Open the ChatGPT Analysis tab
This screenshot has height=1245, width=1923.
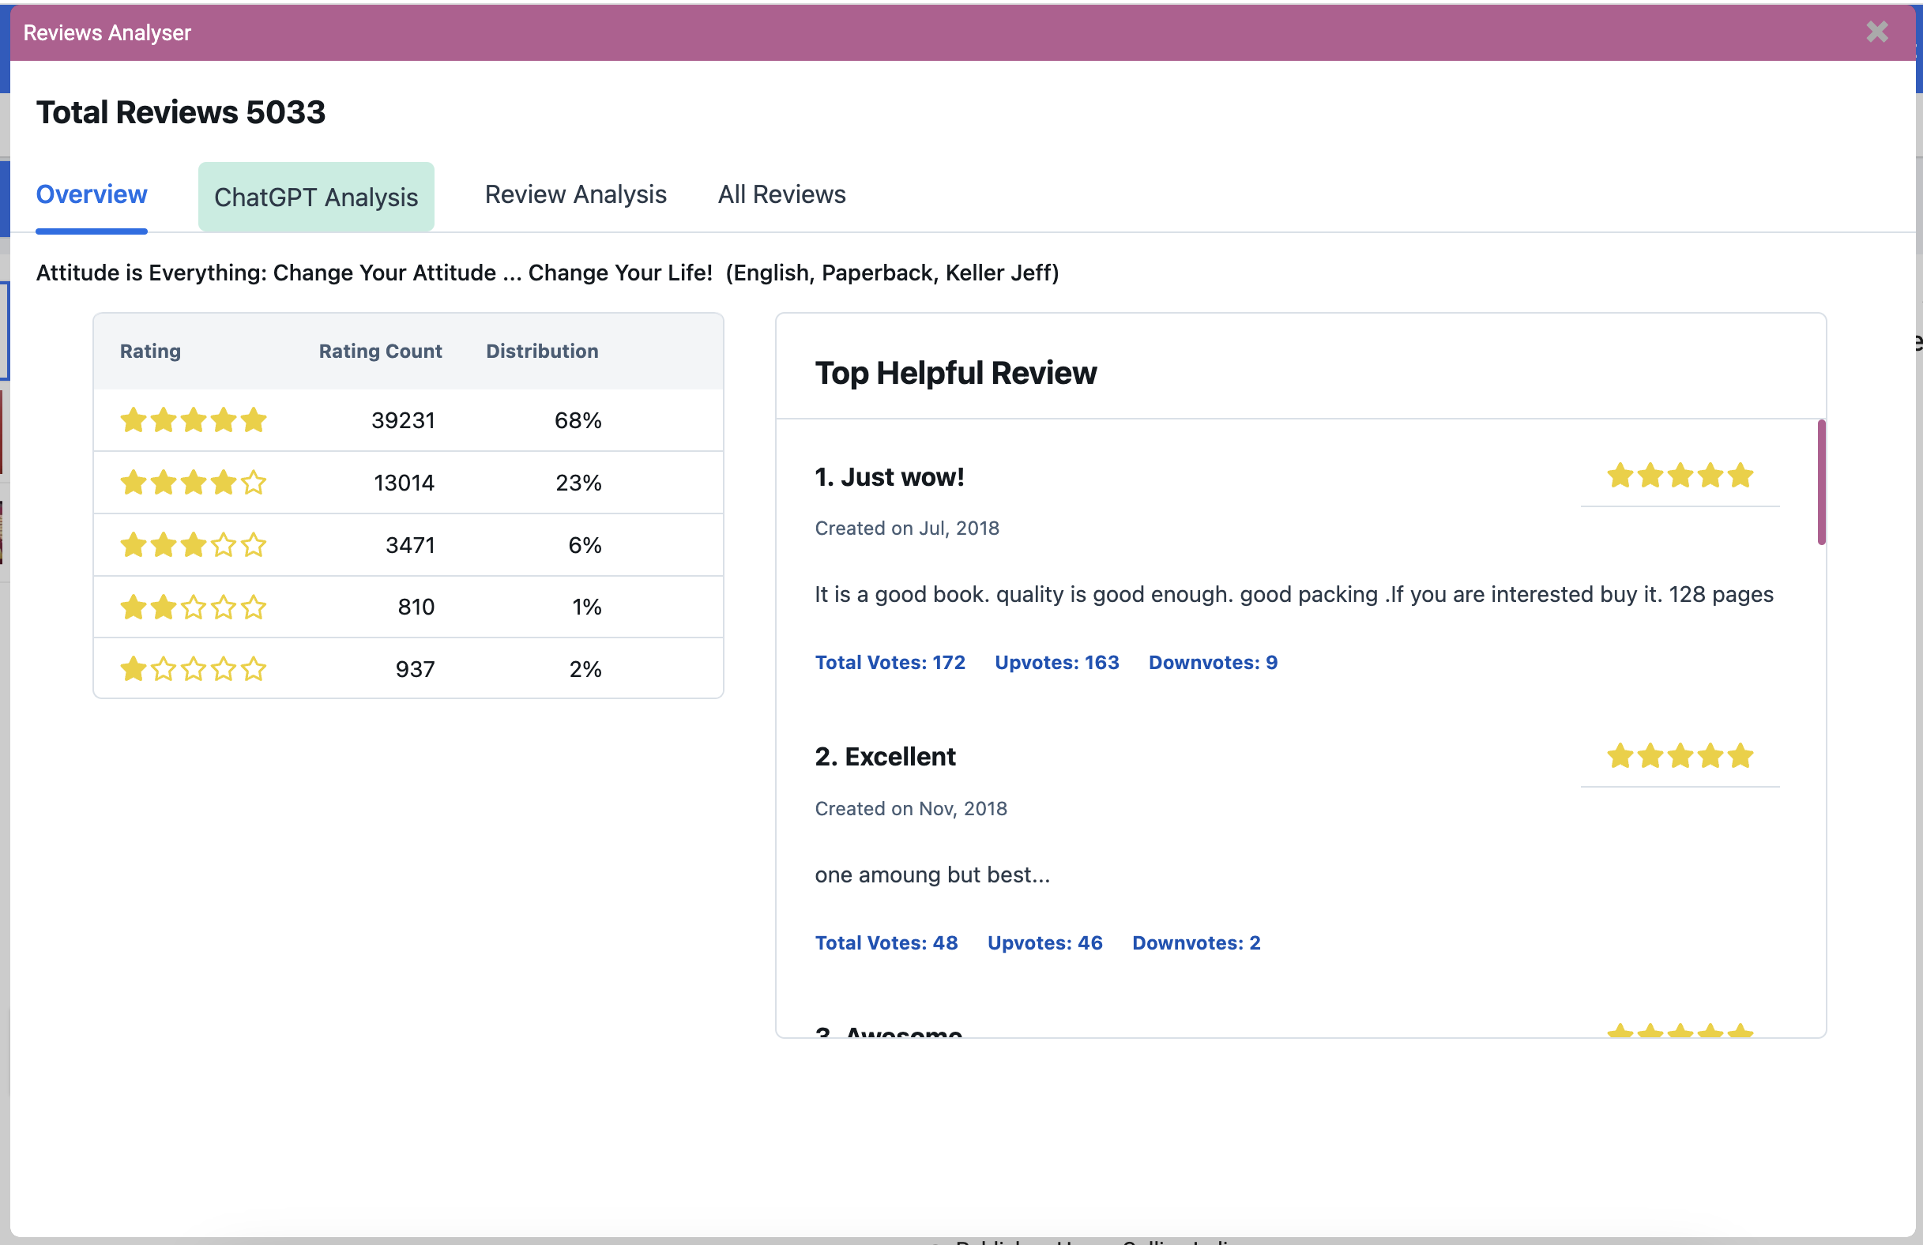click(x=316, y=197)
